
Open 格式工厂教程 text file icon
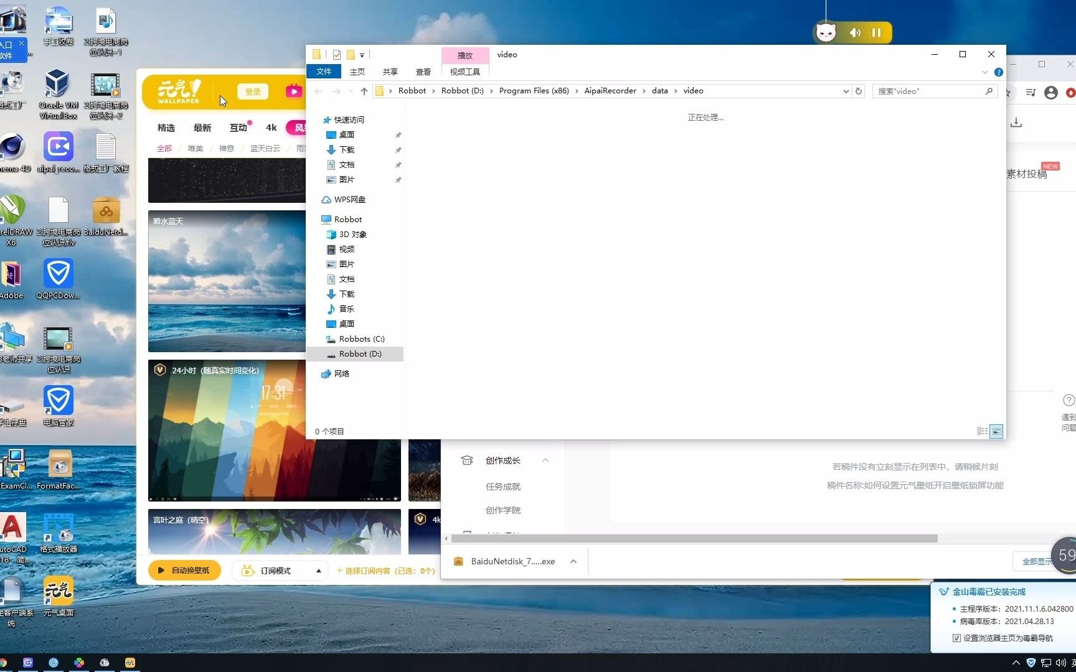(x=106, y=152)
